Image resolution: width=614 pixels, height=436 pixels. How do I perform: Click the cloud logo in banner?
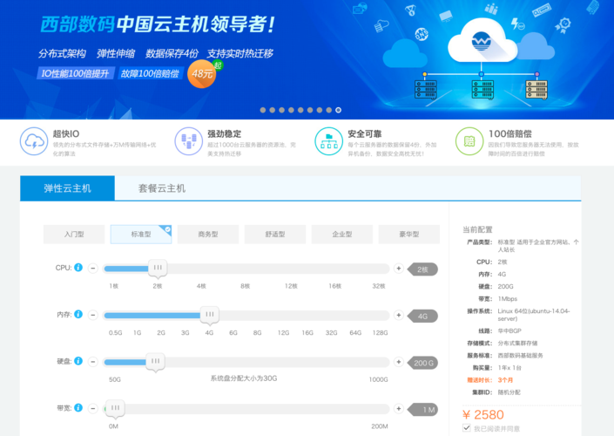[482, 41]
